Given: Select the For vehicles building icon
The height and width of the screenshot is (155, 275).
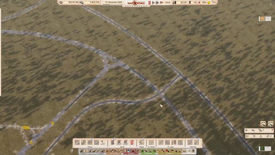Looking at the screenshot, I should pos(151,143).
